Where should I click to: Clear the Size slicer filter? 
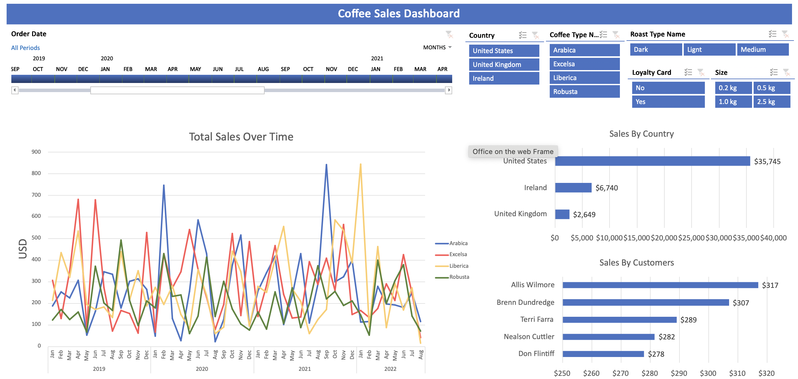click(x=787, y=72)
